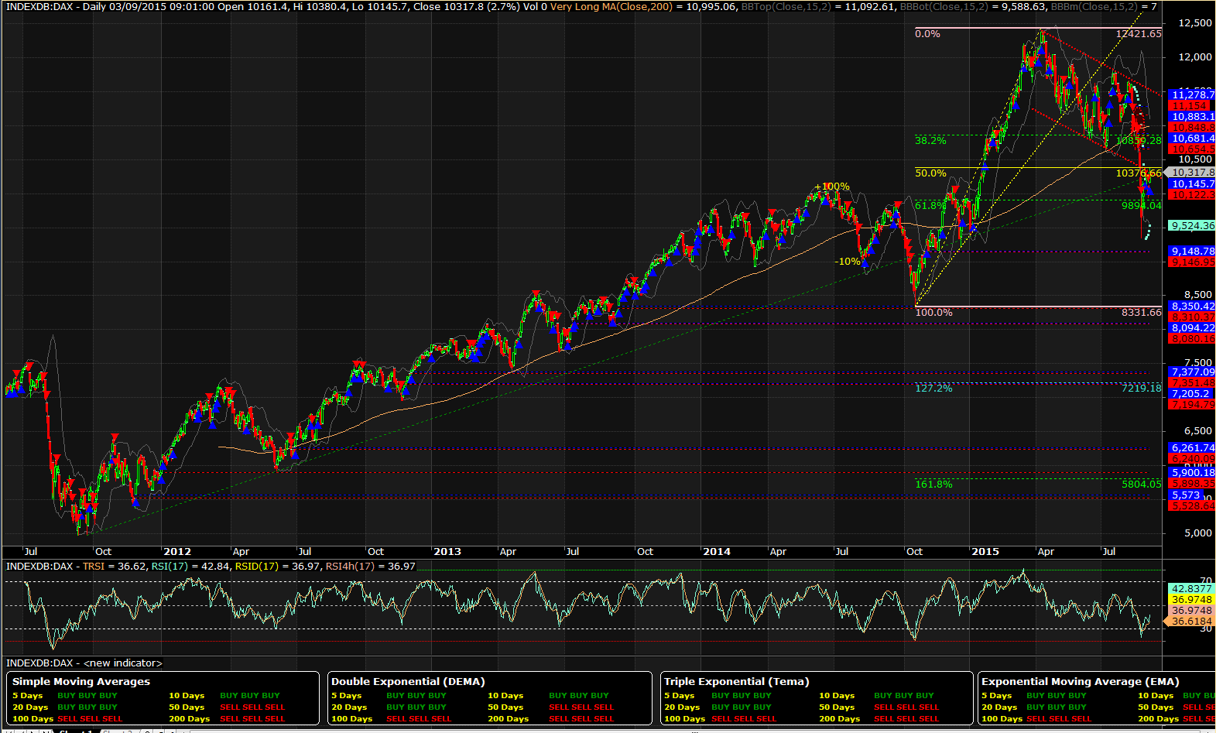This screenshot has height=733, width=1216.
Task: Click the 7,377.09 price axis tag
Action: tap(1192, 372)
